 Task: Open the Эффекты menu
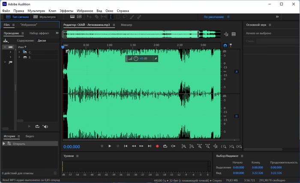coord(66,11)
